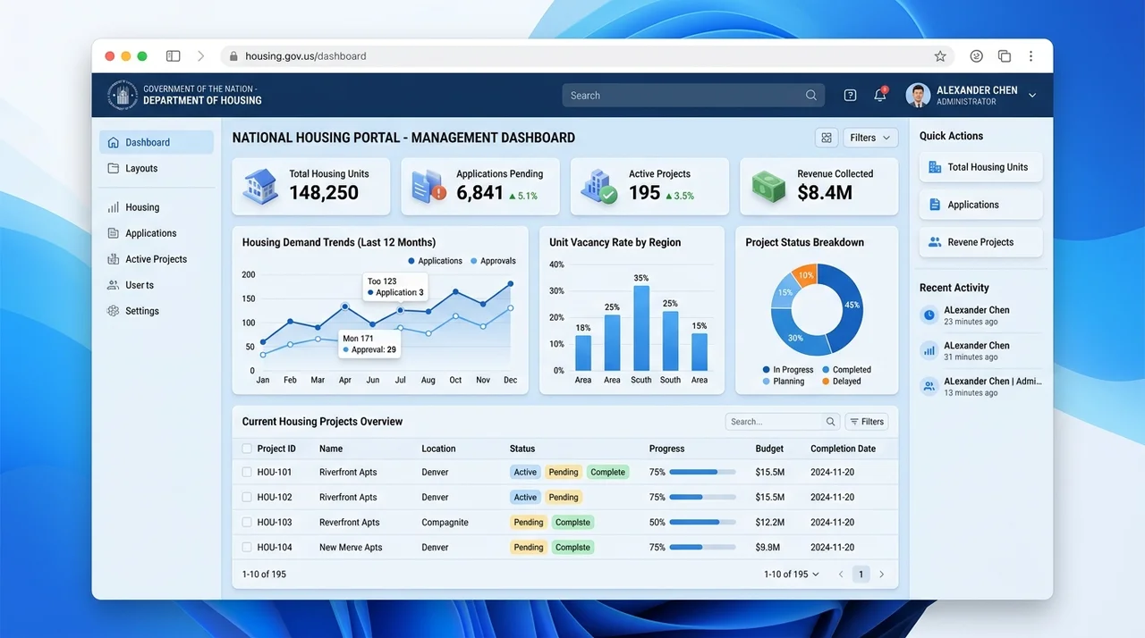Sort by the Budget column header
Viewport: 1145px width, 638px height.
coord(769,449)
